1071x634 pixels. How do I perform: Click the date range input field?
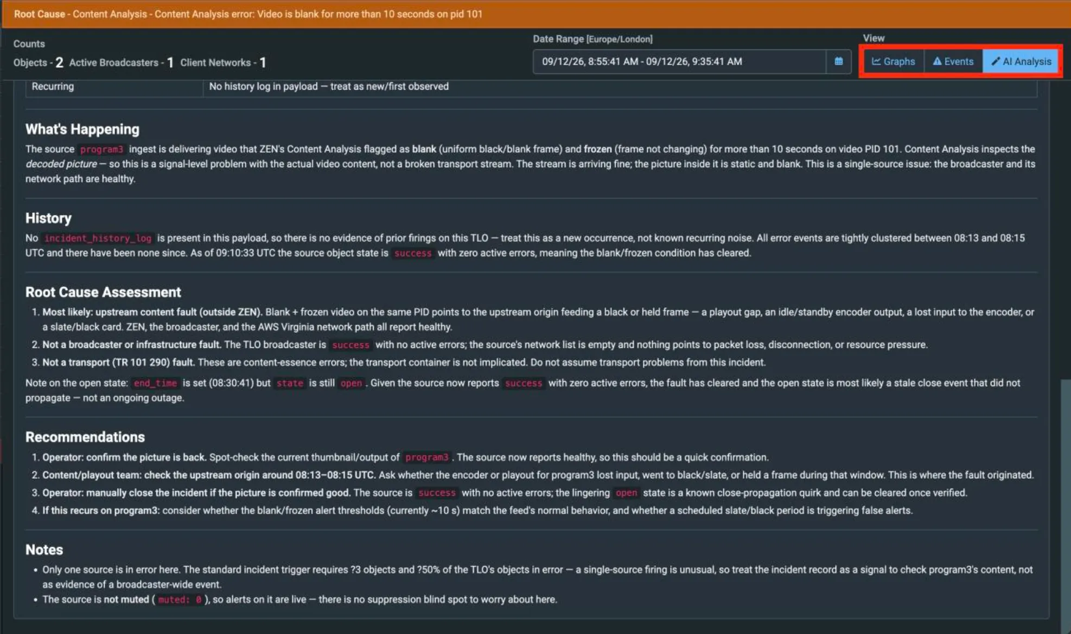680,61
